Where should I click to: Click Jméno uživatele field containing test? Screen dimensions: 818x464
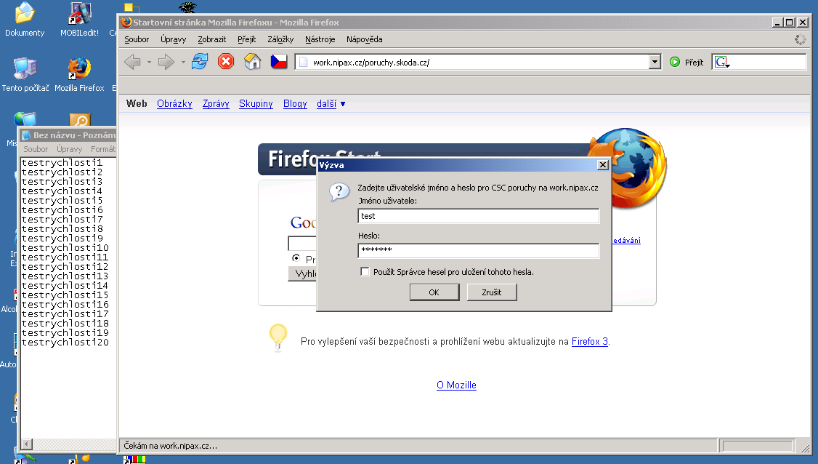[479, 216]
